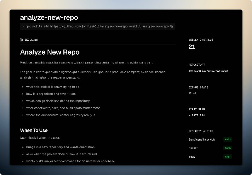Click the Snyk PASS badge

[x=228, y=156]
